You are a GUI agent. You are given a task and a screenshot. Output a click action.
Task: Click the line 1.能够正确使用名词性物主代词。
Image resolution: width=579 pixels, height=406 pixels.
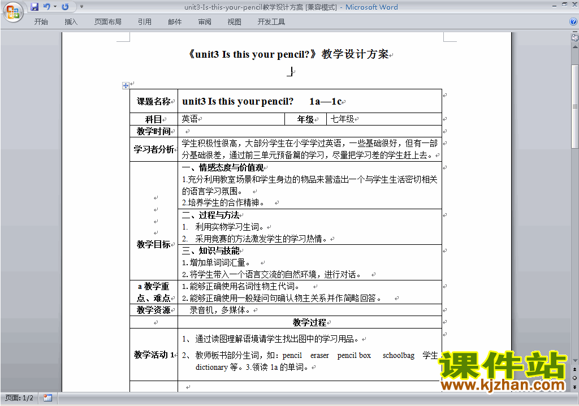click(241, 286)
